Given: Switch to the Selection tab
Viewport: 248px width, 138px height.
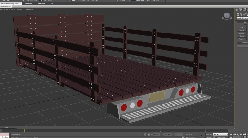Looking at the screenshot, I should [x=41, y=3].
